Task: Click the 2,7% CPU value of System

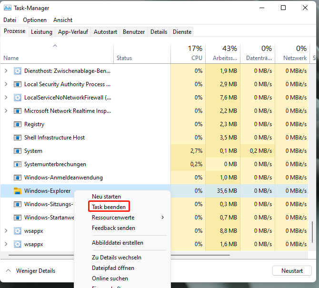Action: coord(196,151)
